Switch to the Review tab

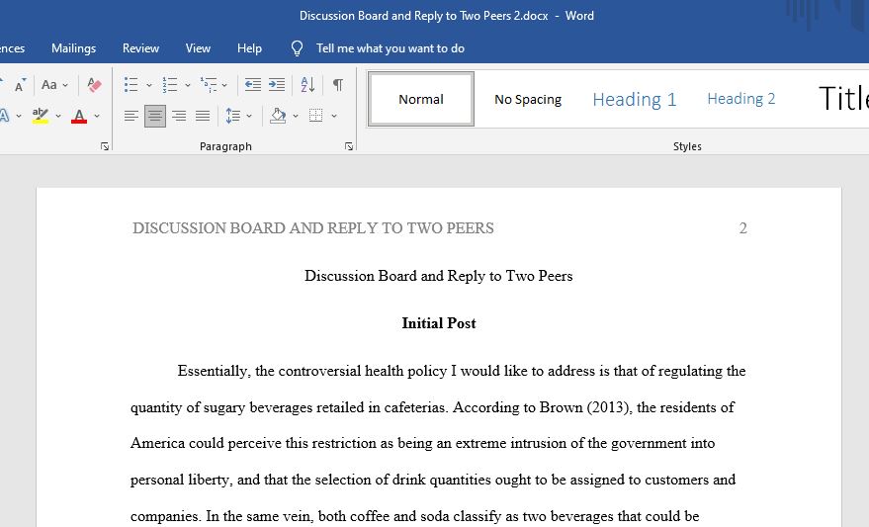(140, 48)
